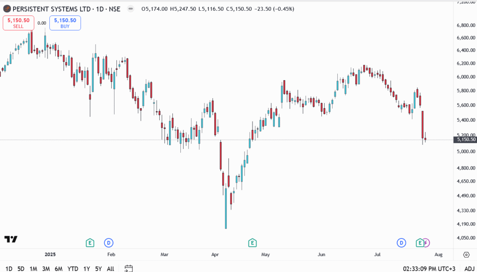Click the 4,650.00 price scale label
477x272 pixels.
pos(466,181)
